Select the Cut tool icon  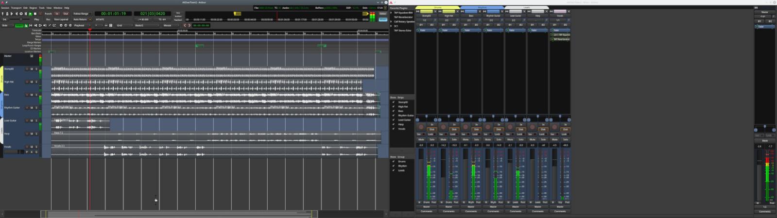pos(35,25)
